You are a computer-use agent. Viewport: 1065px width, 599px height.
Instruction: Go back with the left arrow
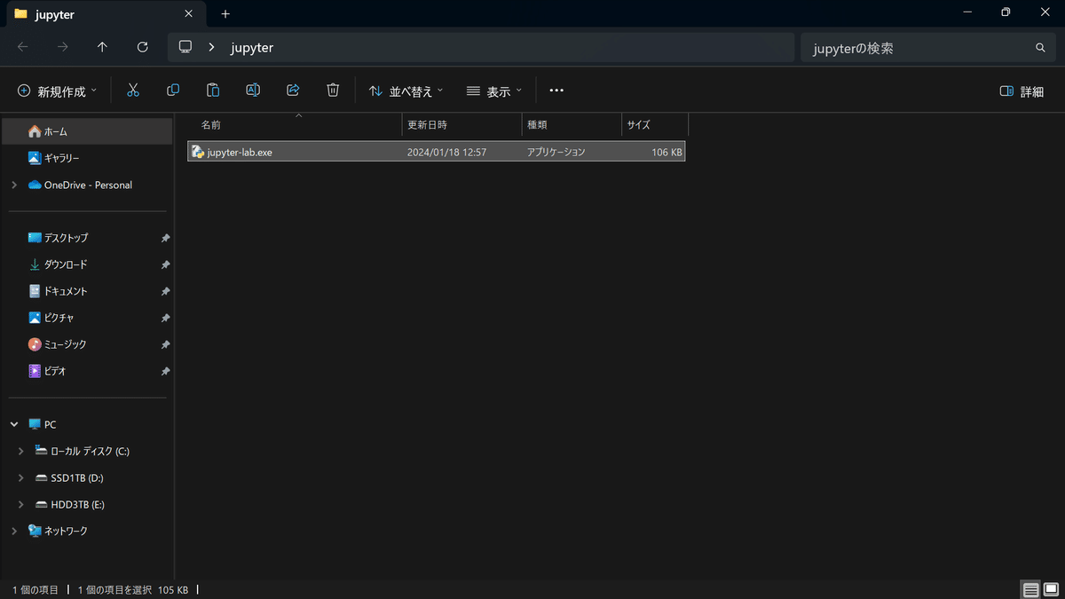tap(23, 47)
